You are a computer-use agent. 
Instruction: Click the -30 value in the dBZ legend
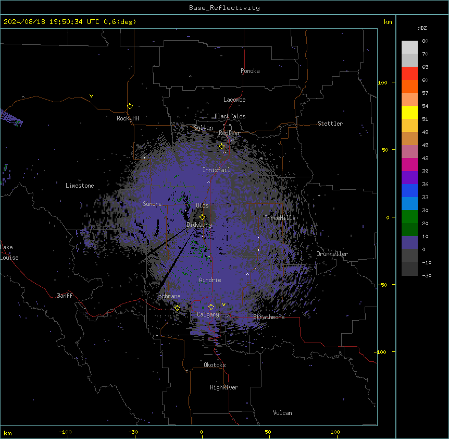(x=427, y=276)
